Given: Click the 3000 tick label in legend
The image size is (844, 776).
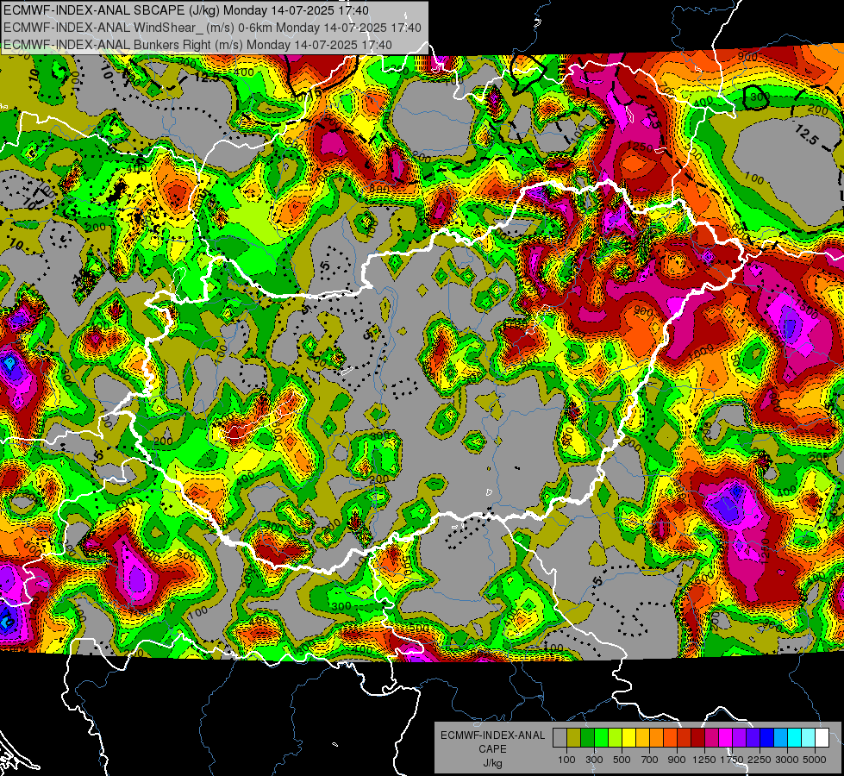Looking at the screenshot, I should pos(787,760).
